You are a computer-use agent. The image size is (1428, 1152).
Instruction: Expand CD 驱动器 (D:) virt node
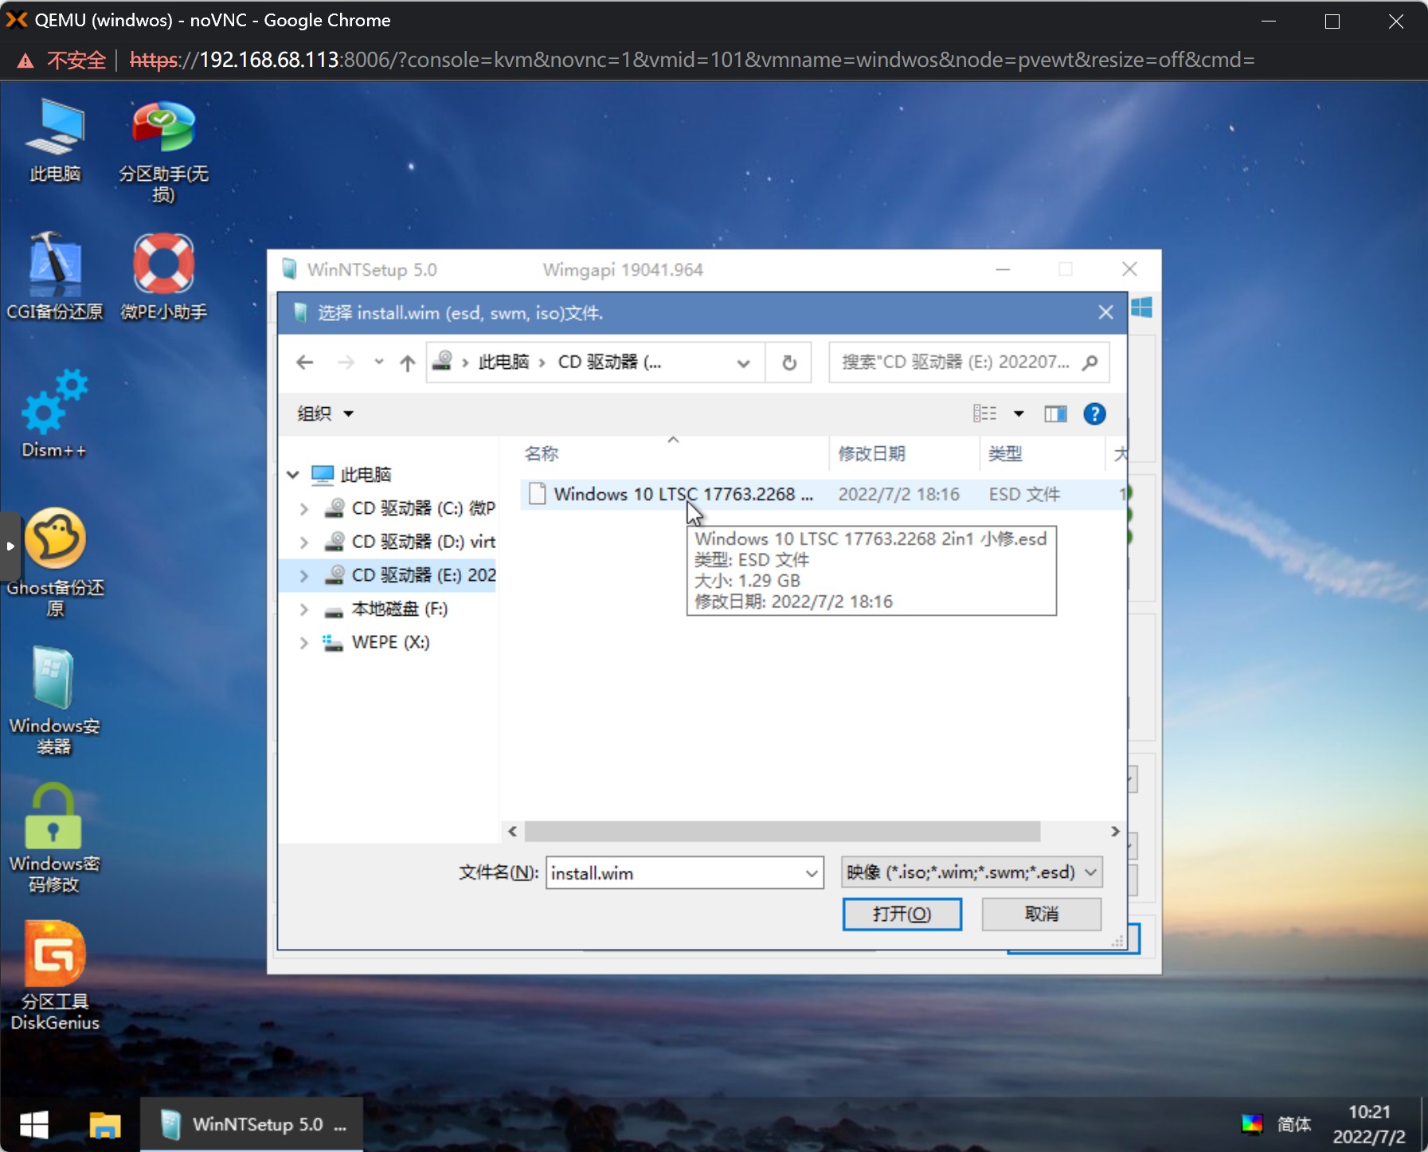click(304, 542)
